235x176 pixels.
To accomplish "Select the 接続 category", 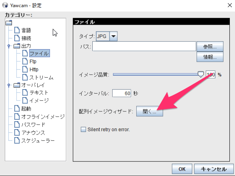I will coord(26,38).
